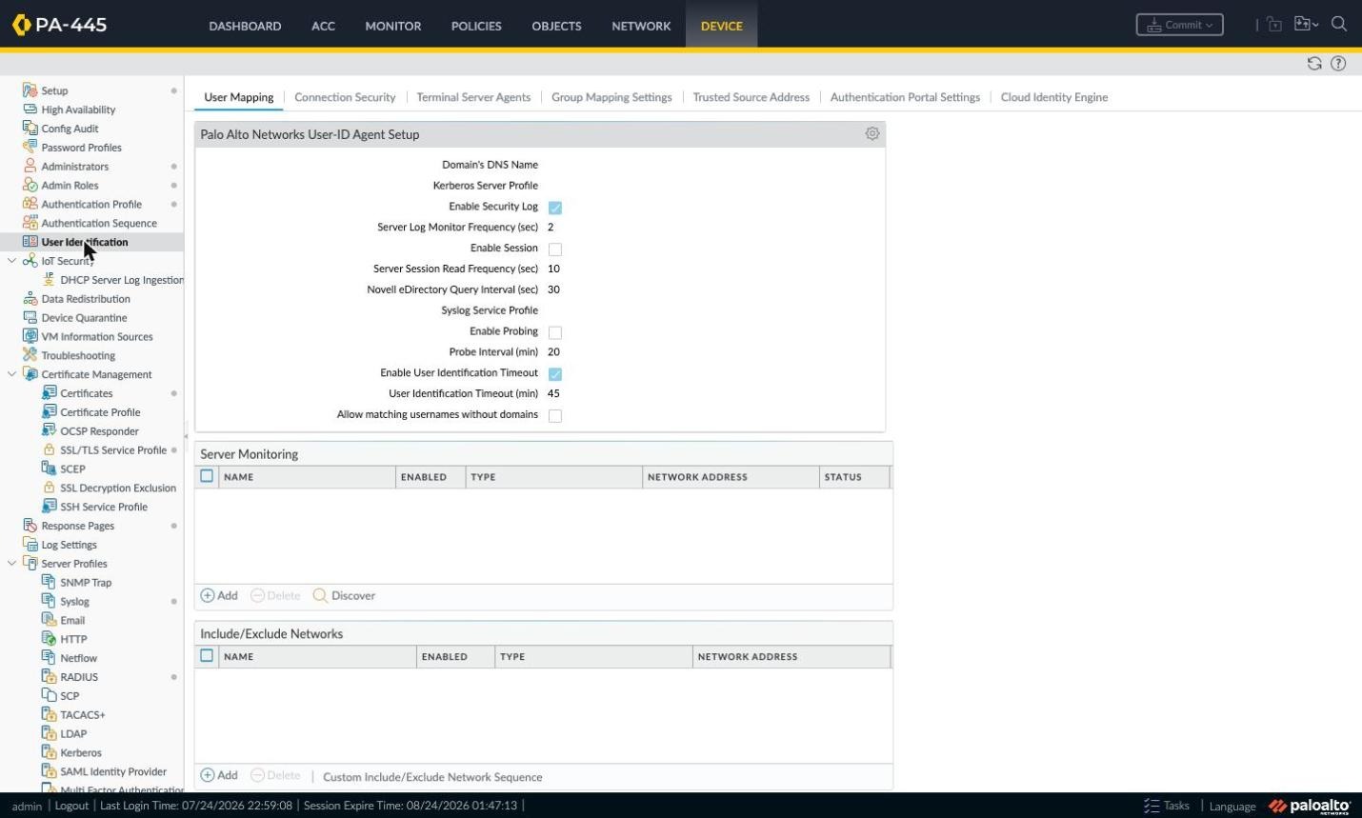Open the Tasks icon in status bar
Image resolution: width=1362 pixels, height=818 pixels.
pos(1152,806)
